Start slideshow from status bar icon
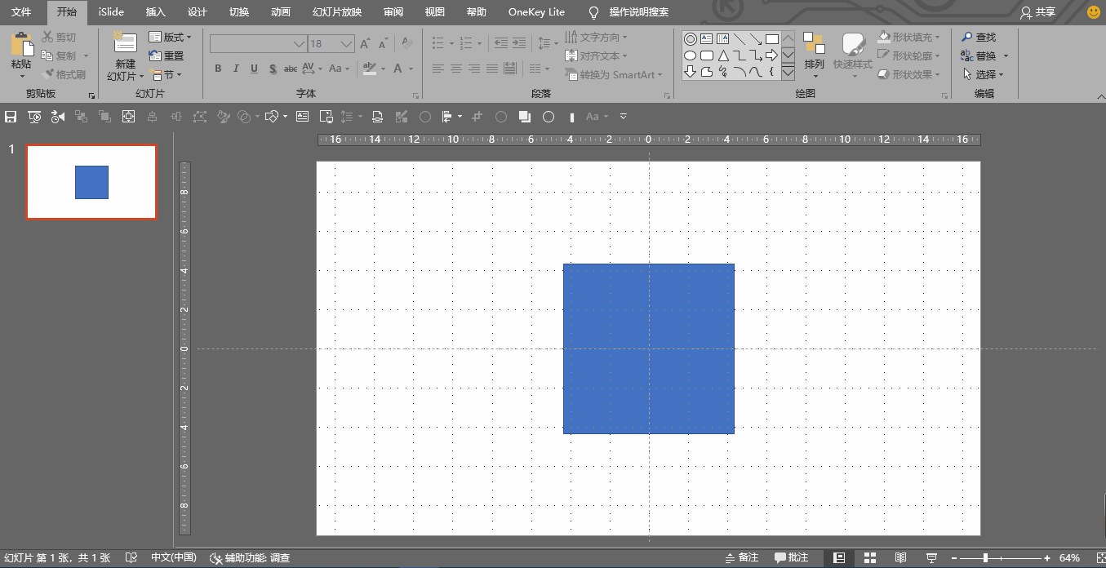1106x568 pixels. (x=931, y=558)
